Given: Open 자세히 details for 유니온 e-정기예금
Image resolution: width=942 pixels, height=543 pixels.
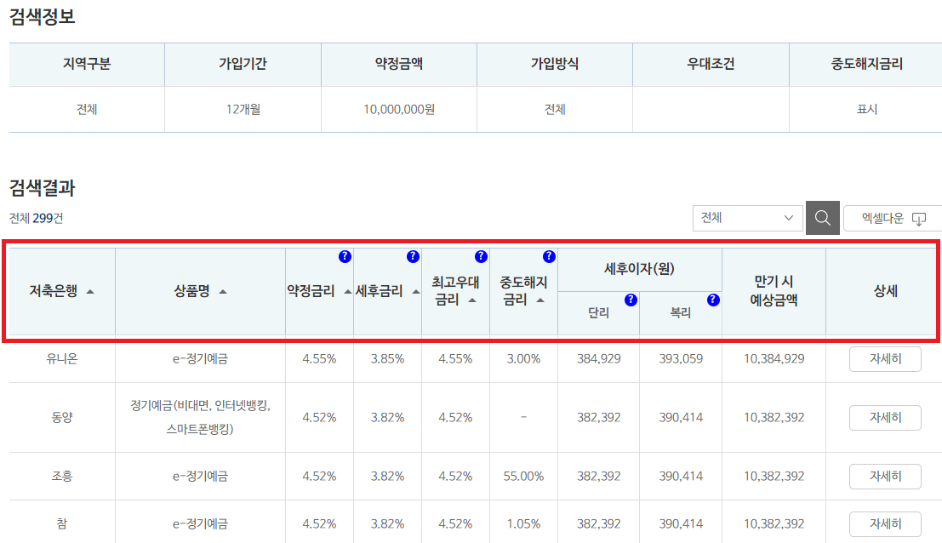Looking at the screenshot, I should tap(885, 358).
